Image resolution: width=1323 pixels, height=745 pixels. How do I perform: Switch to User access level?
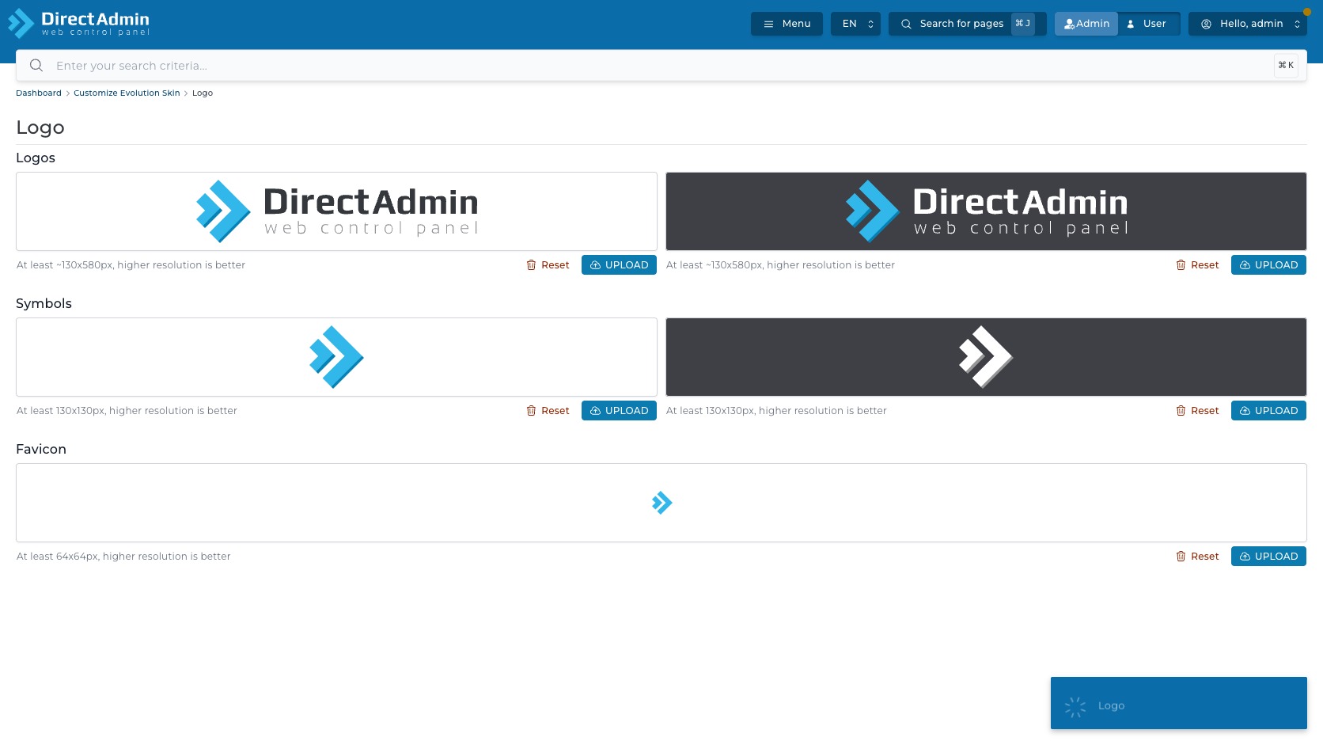tap(1148, 24)
